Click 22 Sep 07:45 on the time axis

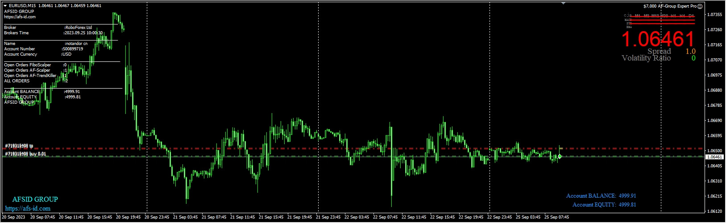click(x=386, y=217)
